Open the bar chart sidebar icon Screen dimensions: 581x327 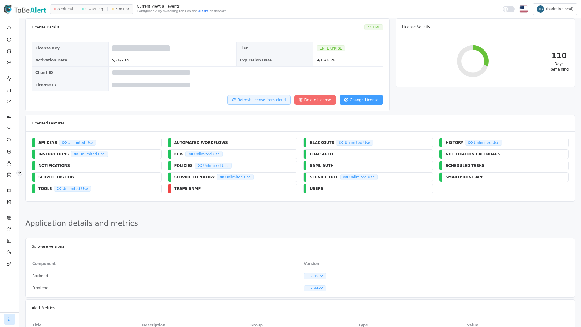(9, 90)
